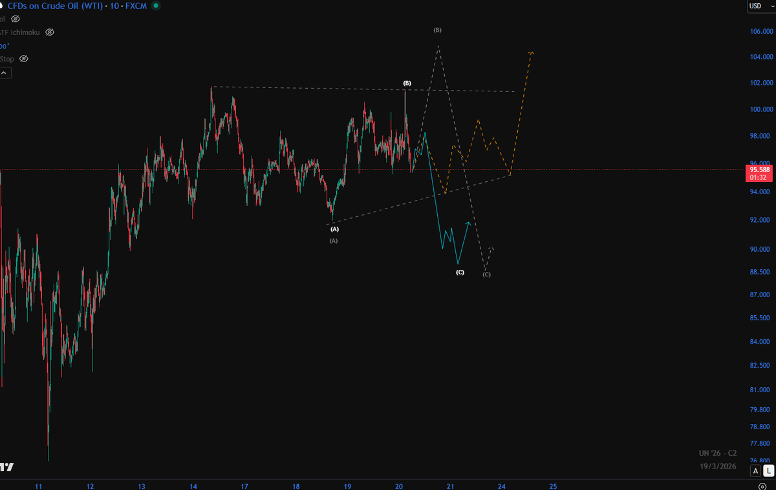Click the 88.500 price axis label
This screenshot has height=490, width=776.
(x=761, y=272)
